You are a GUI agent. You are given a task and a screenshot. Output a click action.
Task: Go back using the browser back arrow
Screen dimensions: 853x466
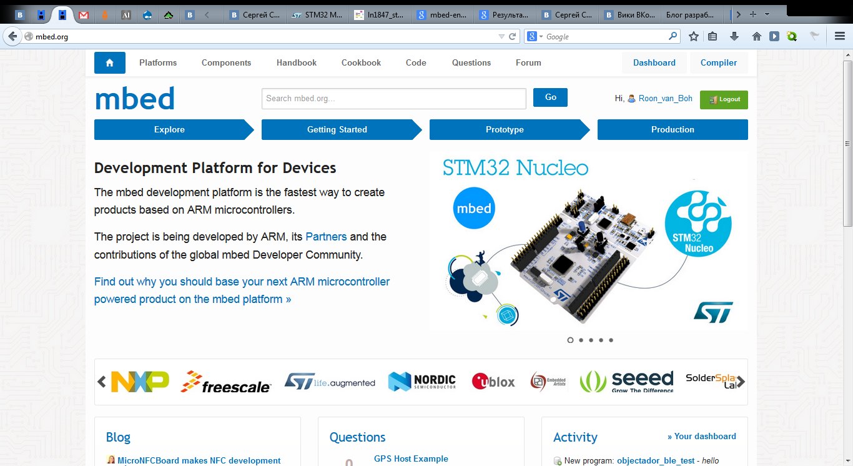tap(12, 36)
